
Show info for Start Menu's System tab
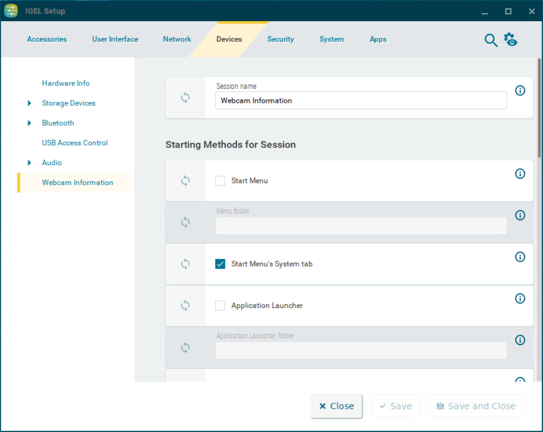520,257
